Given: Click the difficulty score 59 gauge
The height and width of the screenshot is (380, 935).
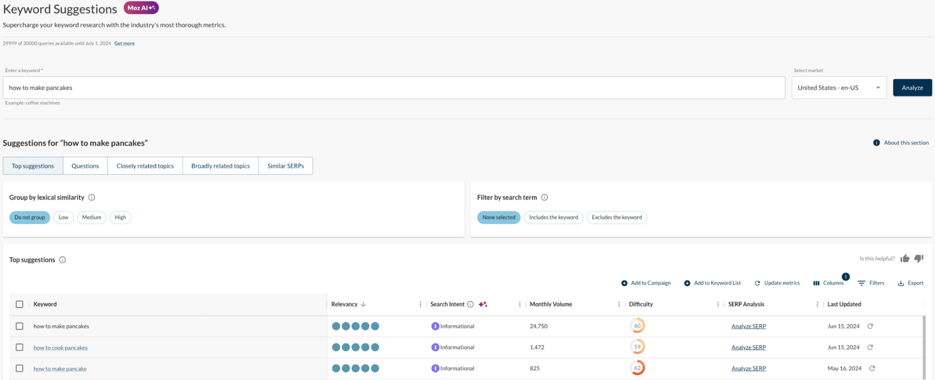Looking at the screenshot, I should 637,347.
